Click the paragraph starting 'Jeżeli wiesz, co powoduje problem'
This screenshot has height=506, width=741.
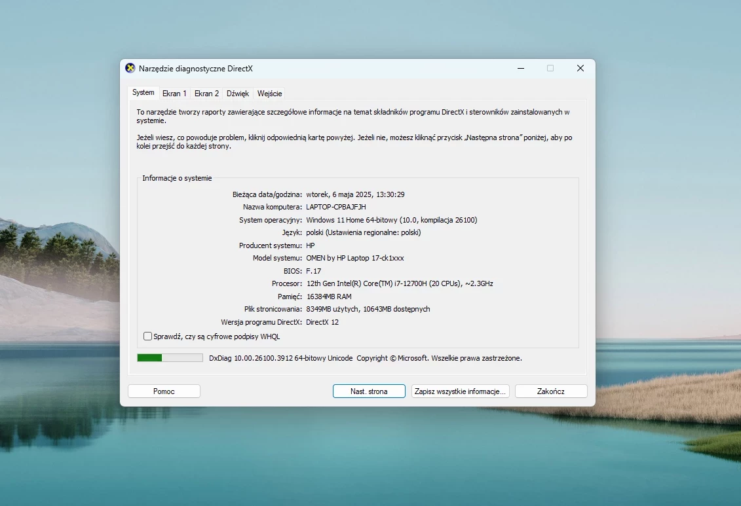(x=354, y=141)
